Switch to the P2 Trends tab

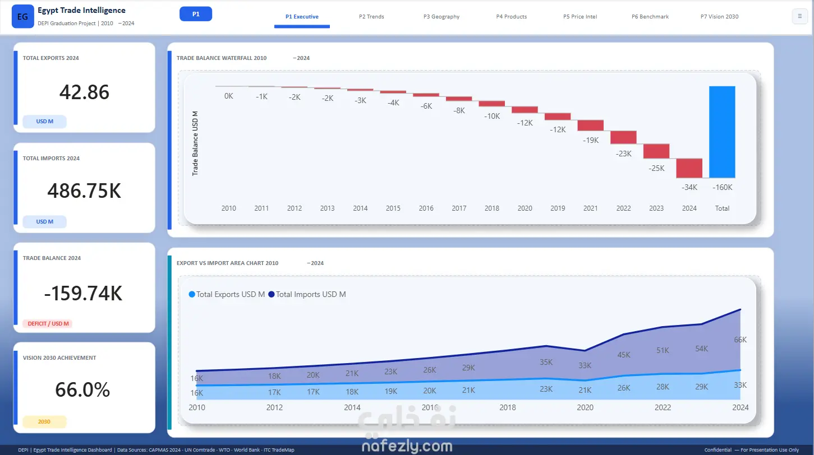(x=371, y=17)
